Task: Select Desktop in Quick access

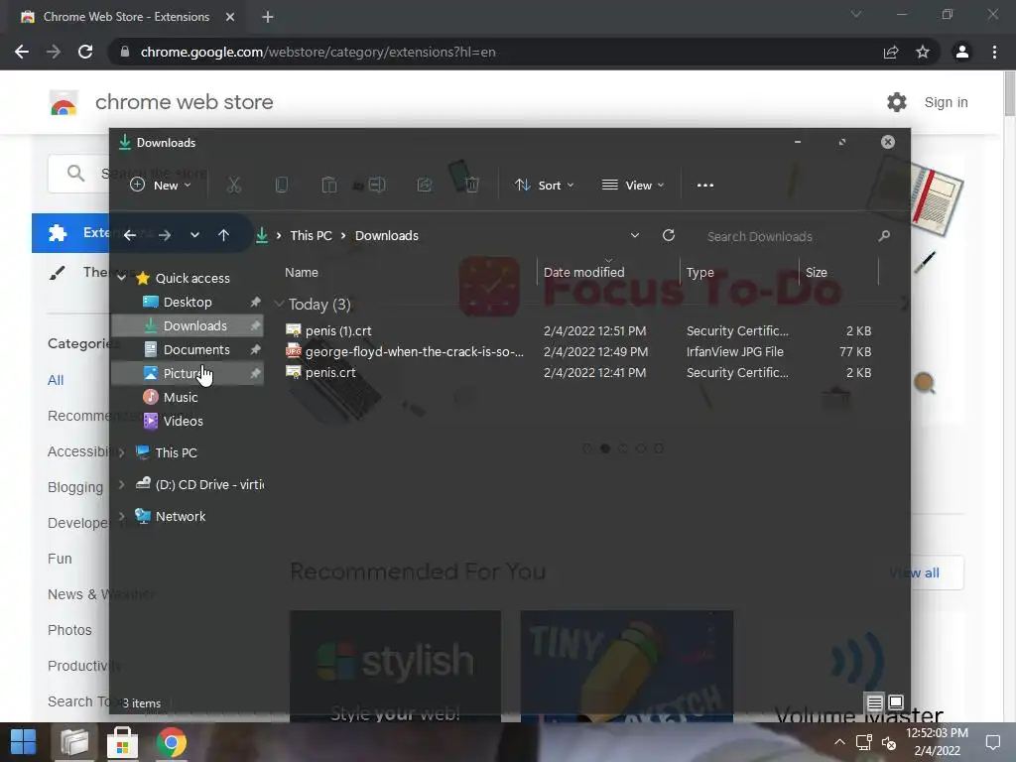Action: pos(188,302)
